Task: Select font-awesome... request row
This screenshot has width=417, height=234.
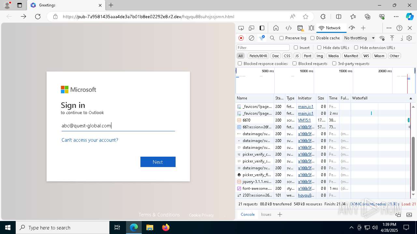Action: (323, 188)
